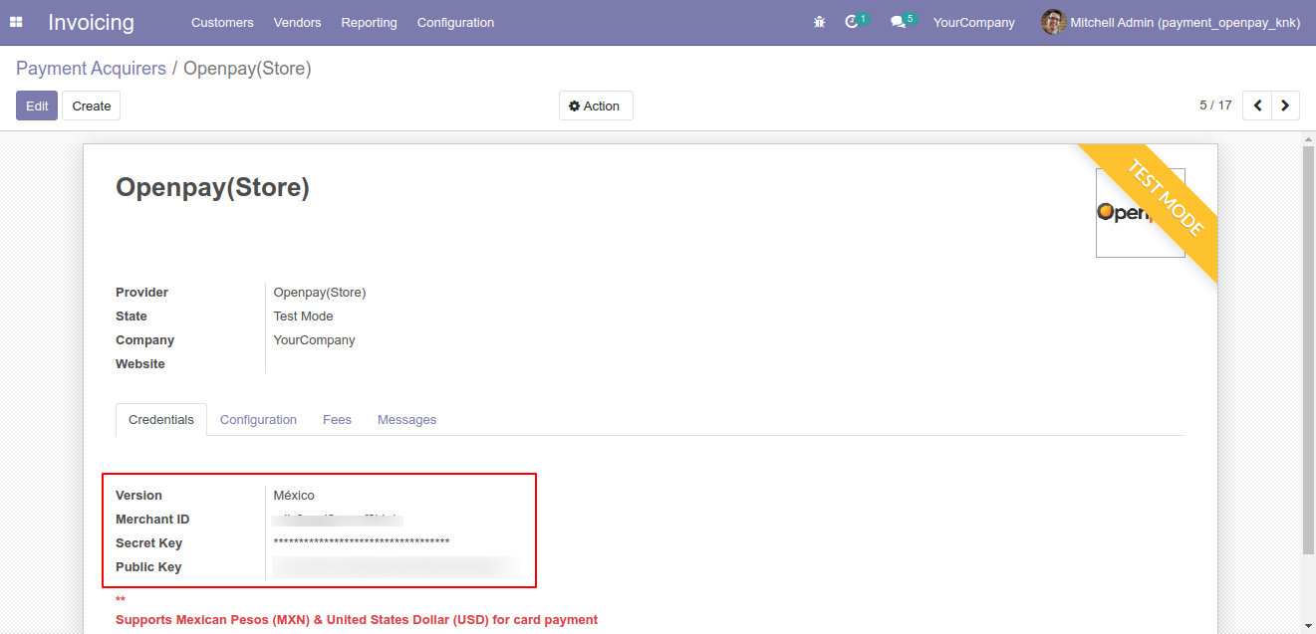The width and height of the screenshot is (1316, 634).
Task: Open the conversations chat icon
Action: 898,22
